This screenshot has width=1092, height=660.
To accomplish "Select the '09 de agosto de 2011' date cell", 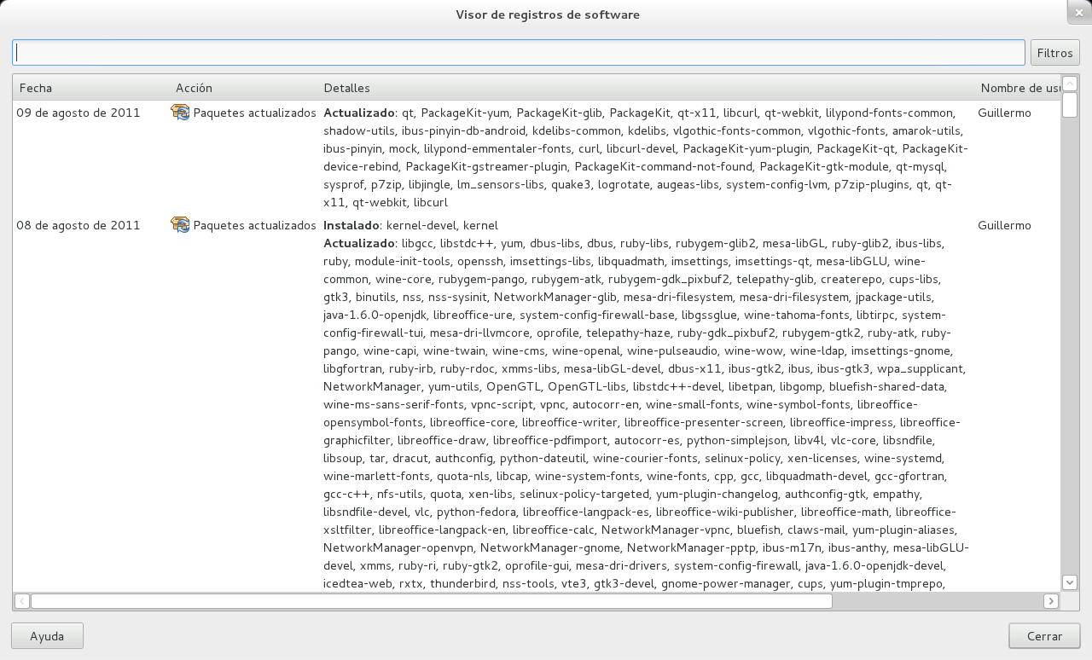I will pos(78,113).
